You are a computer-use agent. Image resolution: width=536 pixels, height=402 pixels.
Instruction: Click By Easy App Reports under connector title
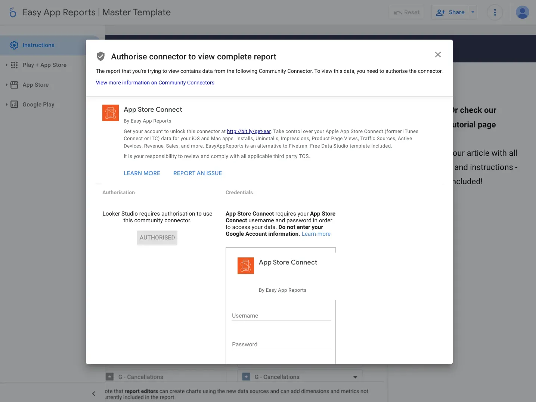[148, 121]
